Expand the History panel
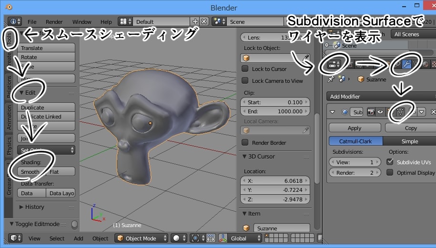This screenshot has width=436, height=248. coord(21,207)
